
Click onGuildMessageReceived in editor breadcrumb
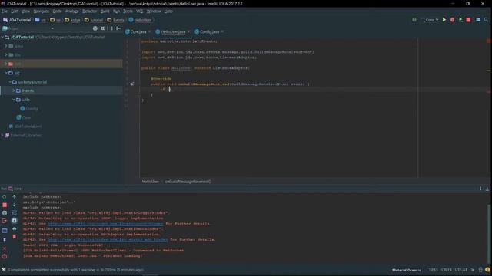[x=188, y=182]
